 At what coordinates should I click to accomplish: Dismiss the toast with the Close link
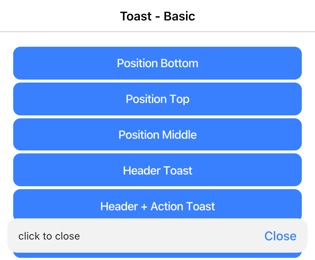tap(280, 236)
